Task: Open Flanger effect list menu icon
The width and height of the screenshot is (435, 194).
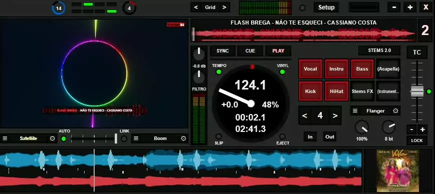Action: click(x=355, y=111)
